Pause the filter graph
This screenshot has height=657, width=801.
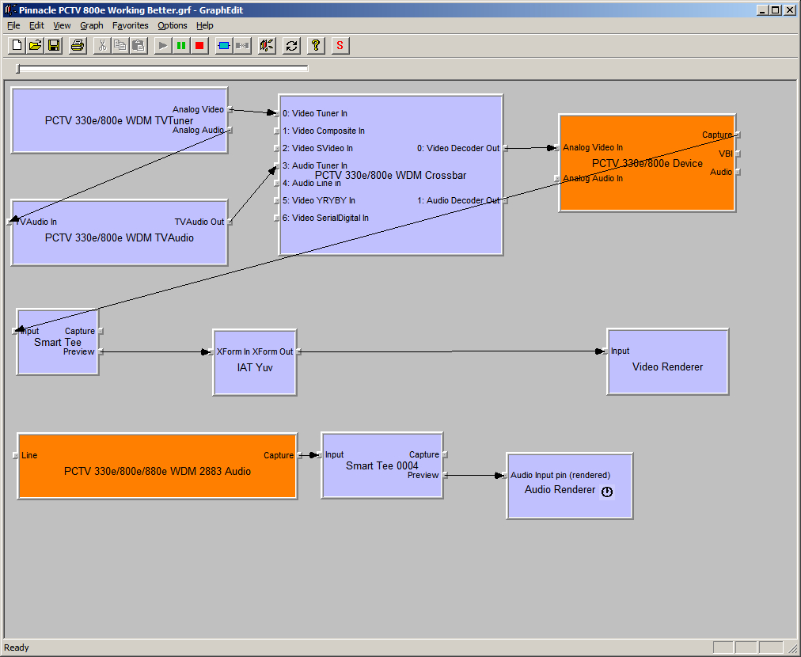click(x=181, y=45)
